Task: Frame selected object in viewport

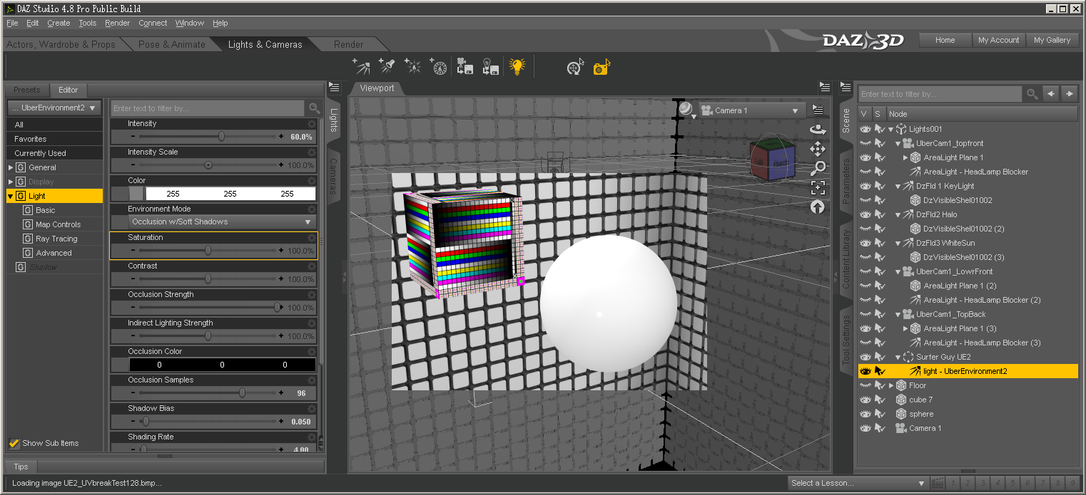Action: (818, 187)
